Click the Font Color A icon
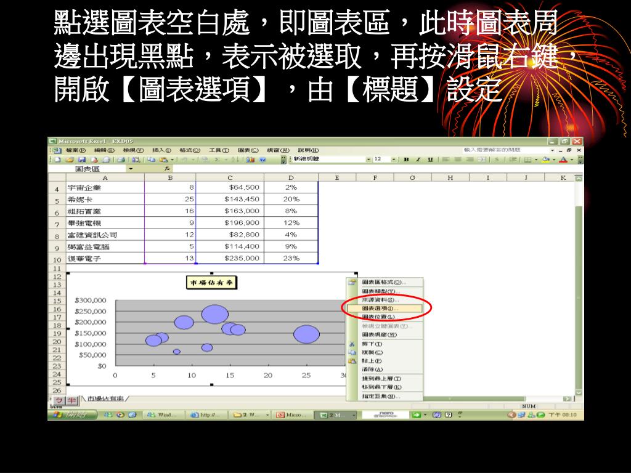The width and height of the screenshot is (631, 473). [x=563, y=160]
